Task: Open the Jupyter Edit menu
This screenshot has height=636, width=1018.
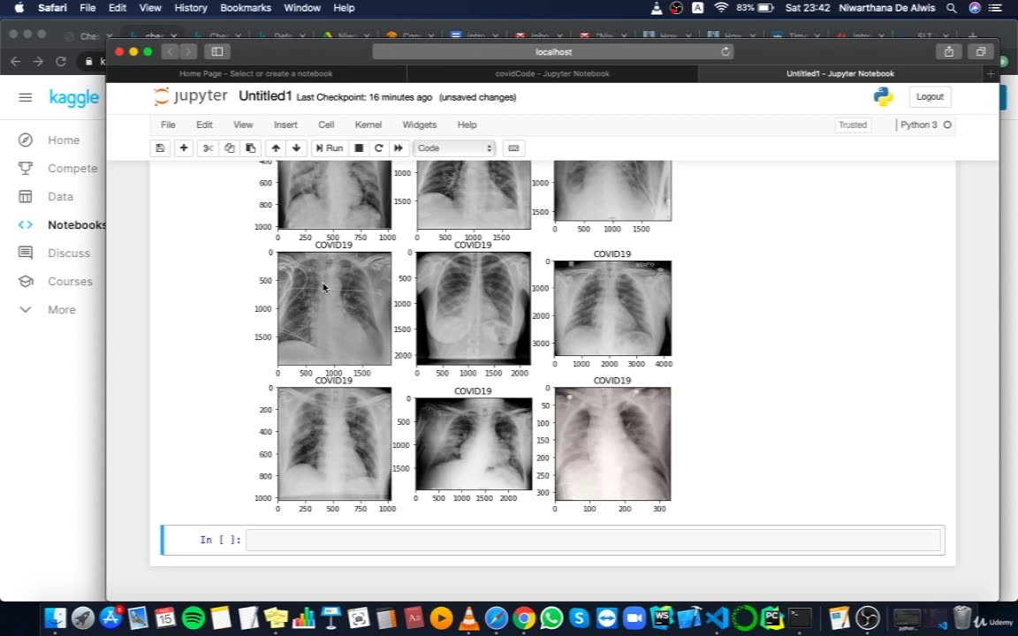Action: 204,125
